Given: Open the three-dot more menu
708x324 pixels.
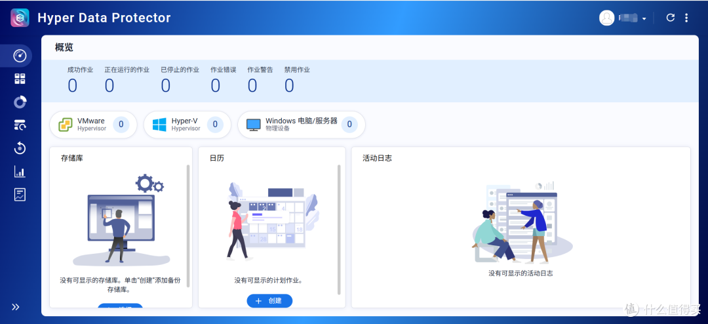Looking at the screenshot, I should (x=686, y=18).
